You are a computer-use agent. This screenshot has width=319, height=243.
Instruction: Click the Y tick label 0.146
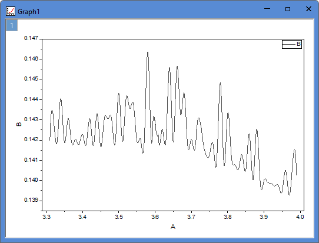point(31,59)
